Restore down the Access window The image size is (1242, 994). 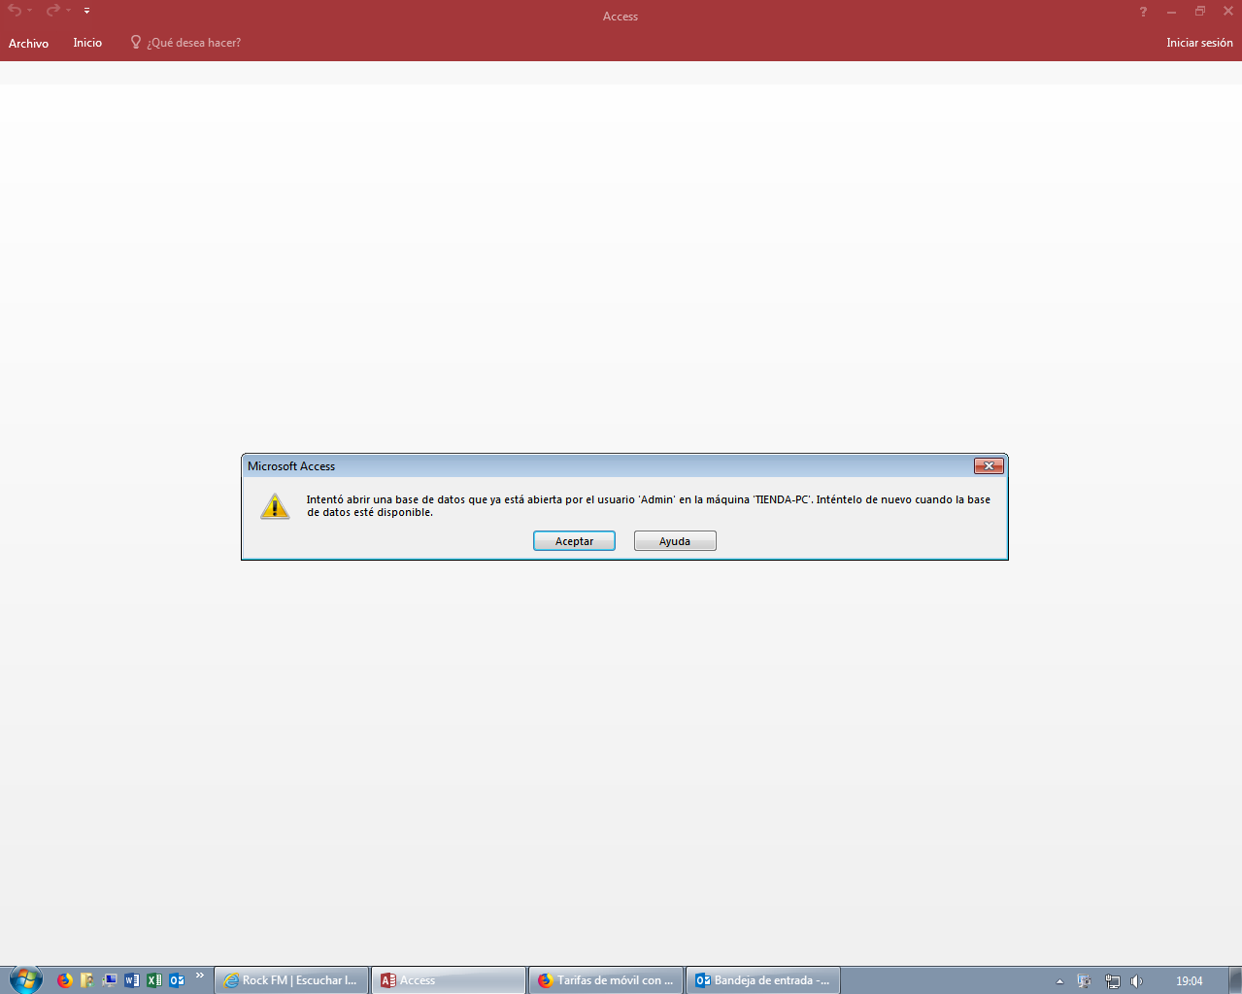tap(1200, 12)
